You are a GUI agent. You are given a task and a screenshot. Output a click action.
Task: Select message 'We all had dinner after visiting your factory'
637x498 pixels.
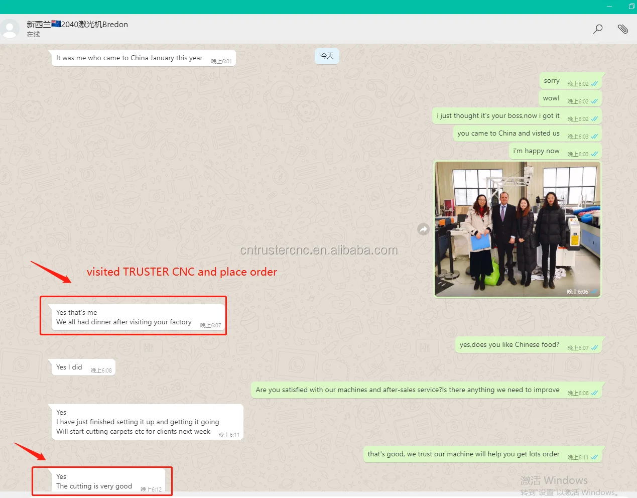[x=137, y=317]
